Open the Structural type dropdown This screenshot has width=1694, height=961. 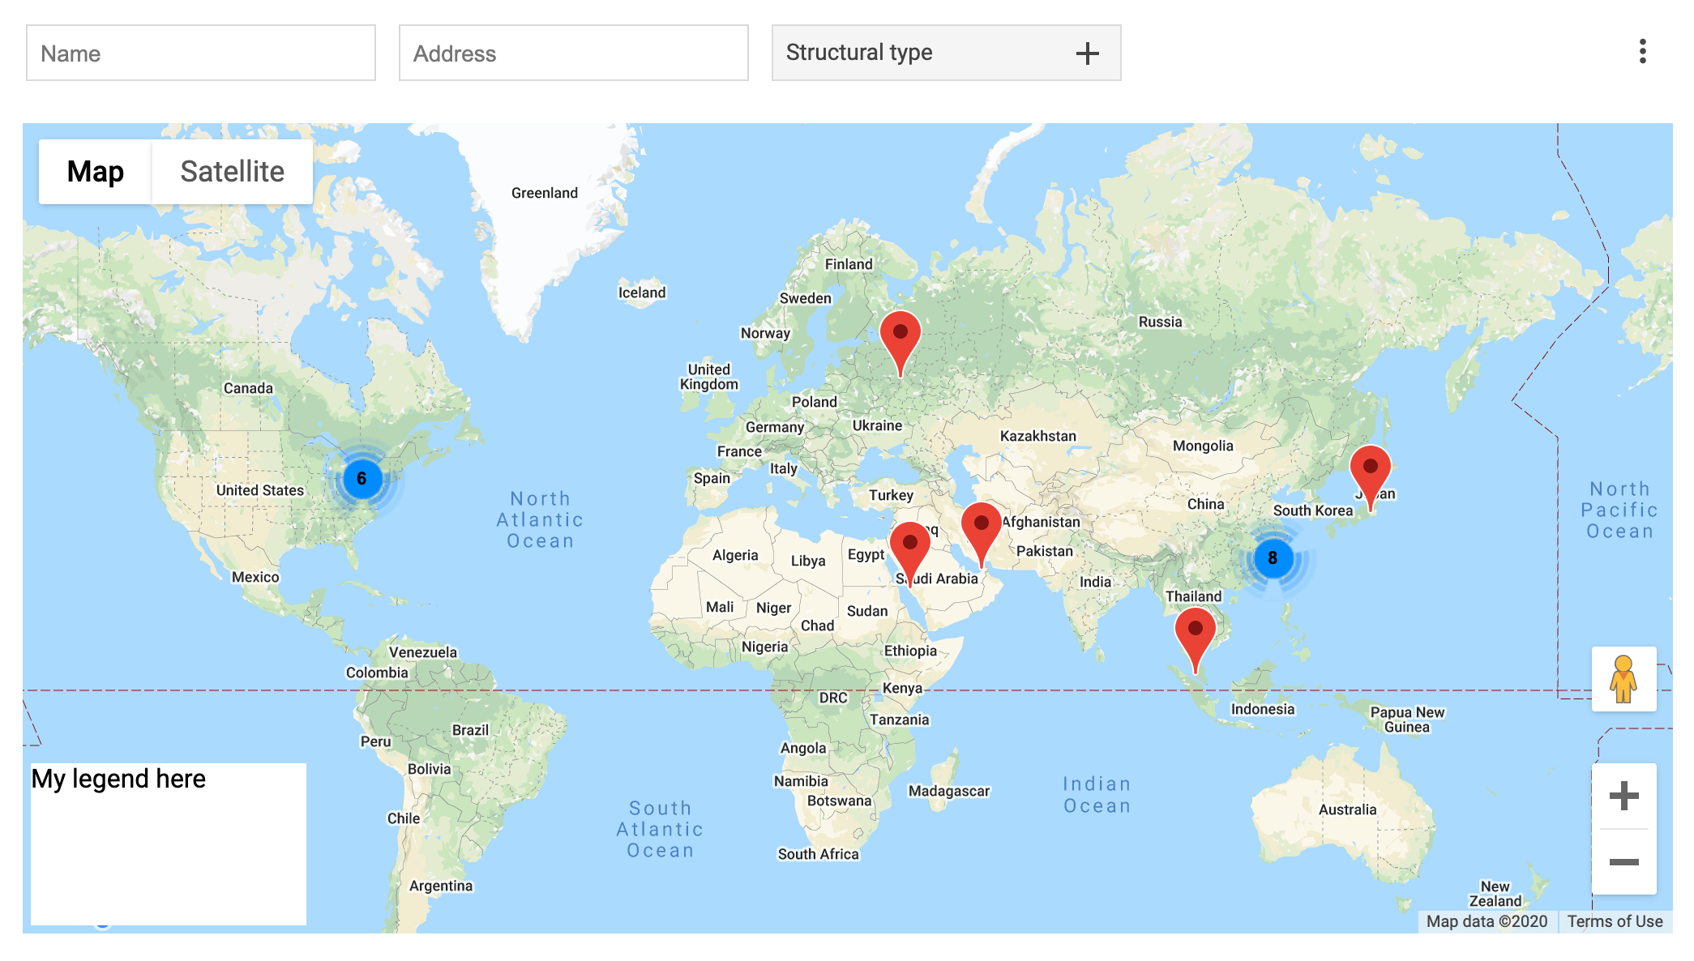892,53
